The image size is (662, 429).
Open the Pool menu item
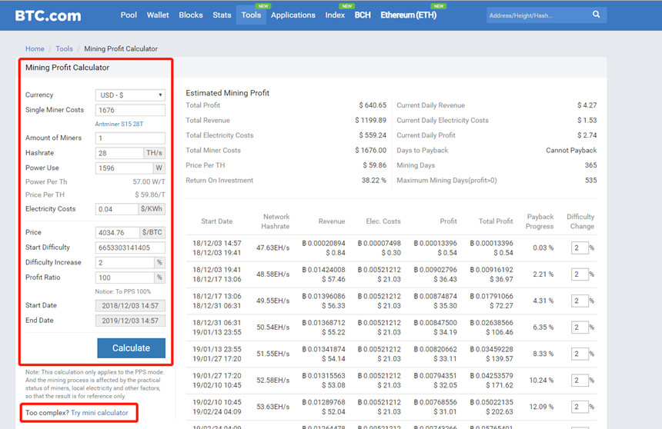[129, 15]
